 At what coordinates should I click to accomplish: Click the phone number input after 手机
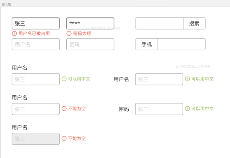(x=181, y=44)
